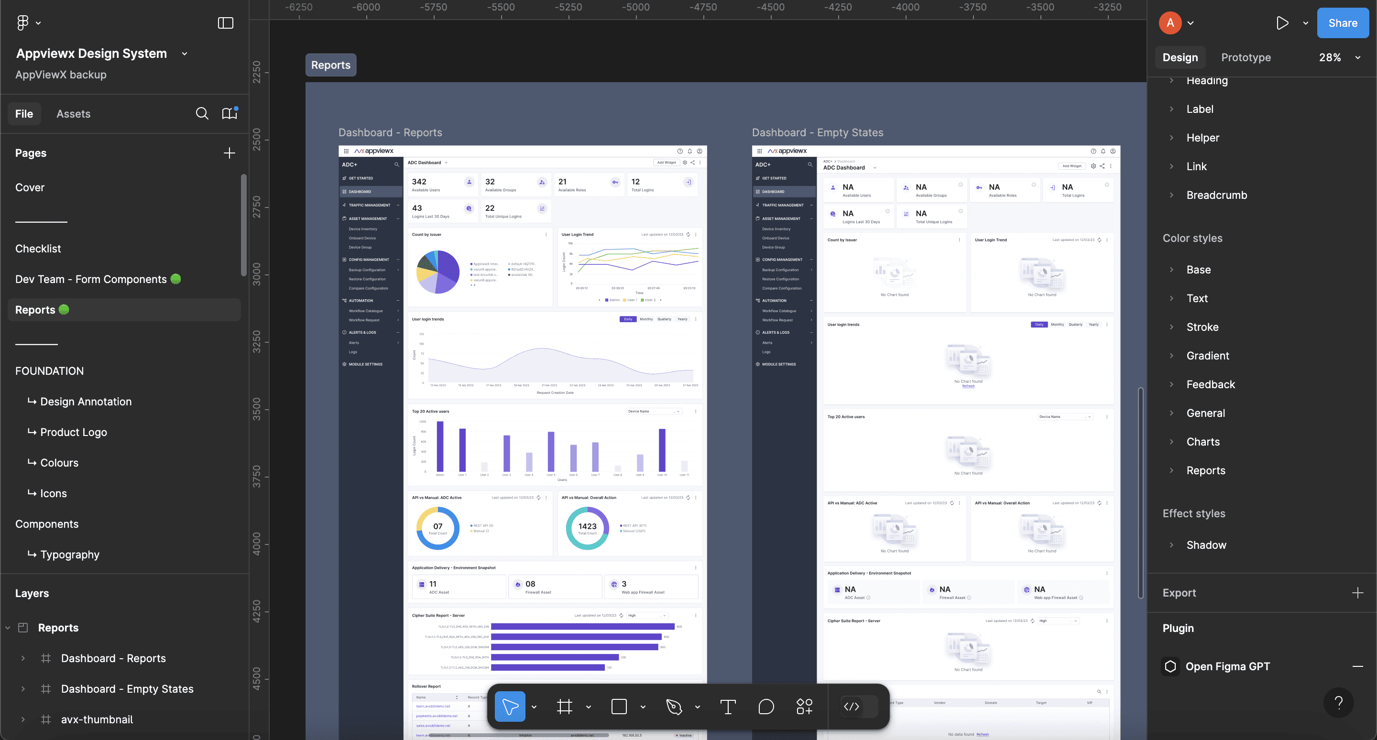1377x740 pixels.
Task: Switch to the Prototype tab
Action: (1246, 57)
